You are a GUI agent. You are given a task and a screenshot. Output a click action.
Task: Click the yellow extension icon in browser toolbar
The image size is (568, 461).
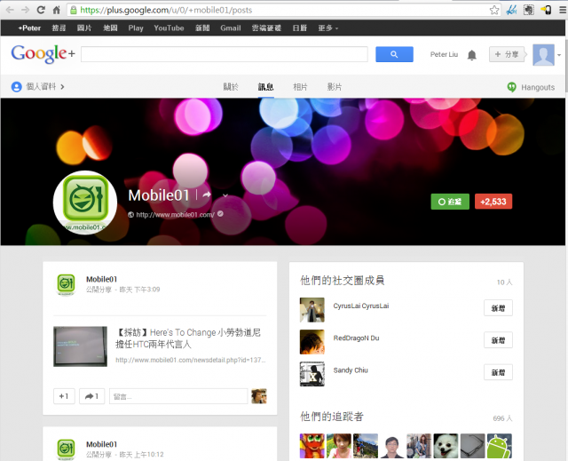tap(546, 10)
